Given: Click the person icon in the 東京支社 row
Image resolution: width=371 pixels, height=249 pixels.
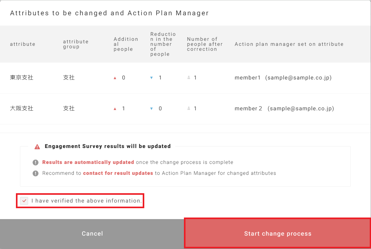Looking at the screenshot, I should point(189,78).
